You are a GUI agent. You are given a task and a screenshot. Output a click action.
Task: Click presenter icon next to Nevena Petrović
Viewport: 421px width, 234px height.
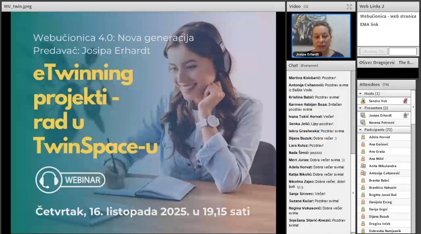click(x=363, y=122)
